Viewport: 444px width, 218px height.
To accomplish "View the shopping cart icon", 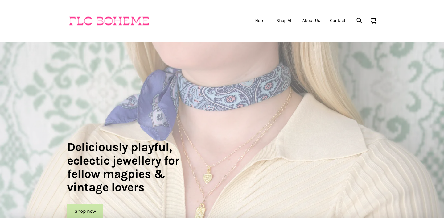I will pos(373,20).
